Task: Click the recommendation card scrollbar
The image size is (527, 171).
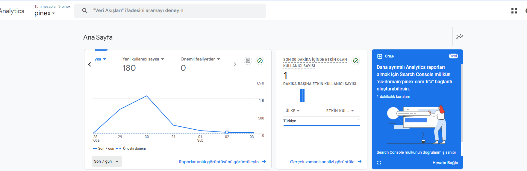Action: [x=462, y=102]
